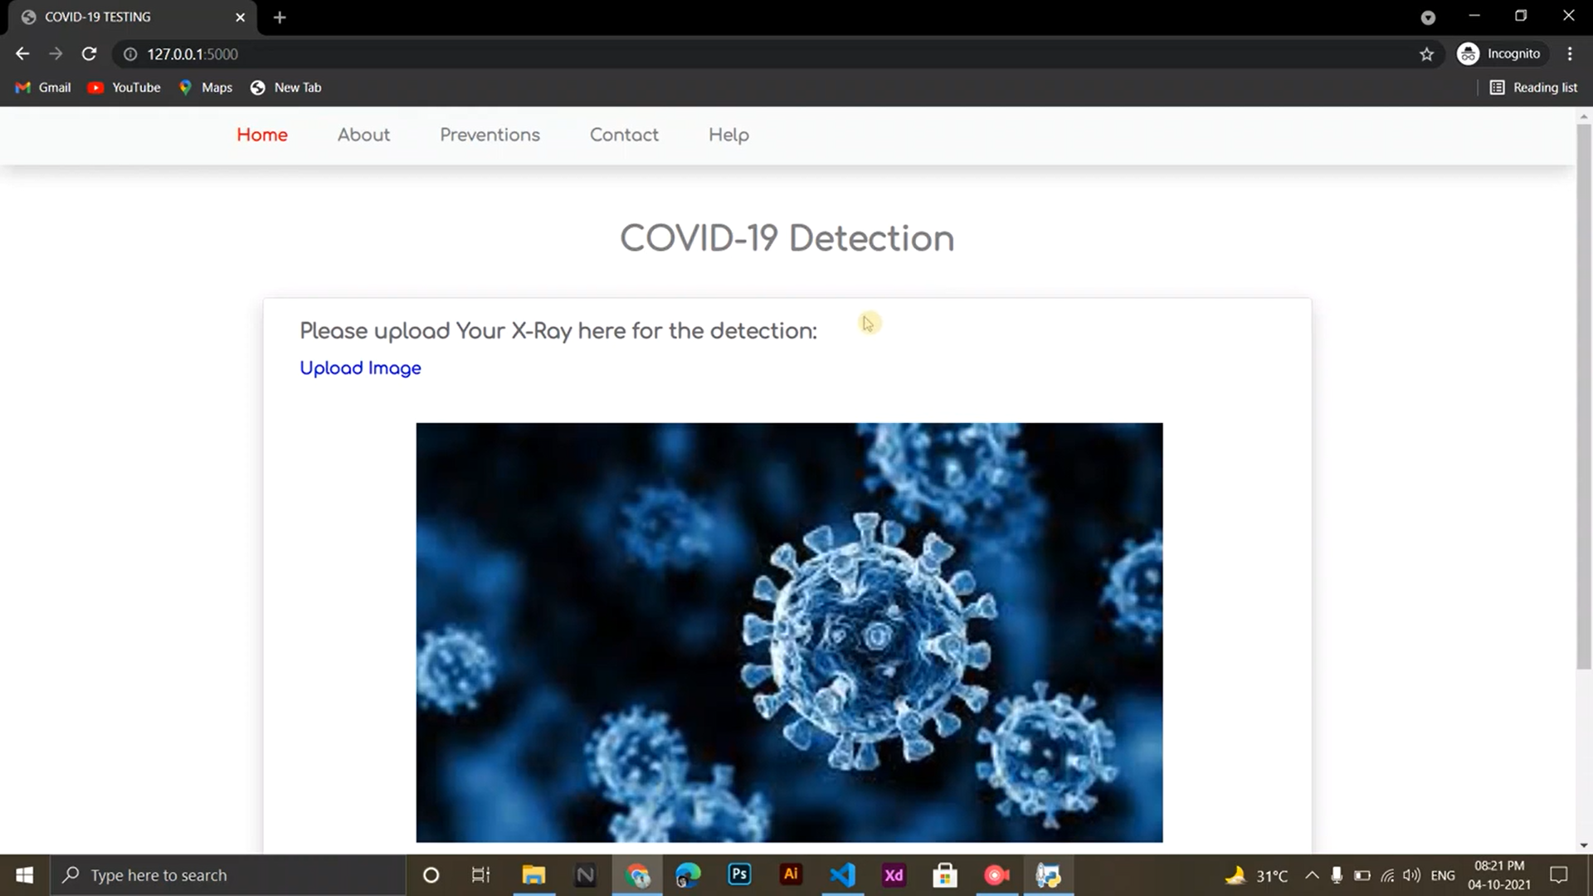Reload the page with refresh icon

pyautogui.click(x=89, y=54)
